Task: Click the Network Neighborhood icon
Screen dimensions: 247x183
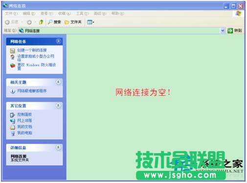Action: pyautogui.click(x=13, y=121)
